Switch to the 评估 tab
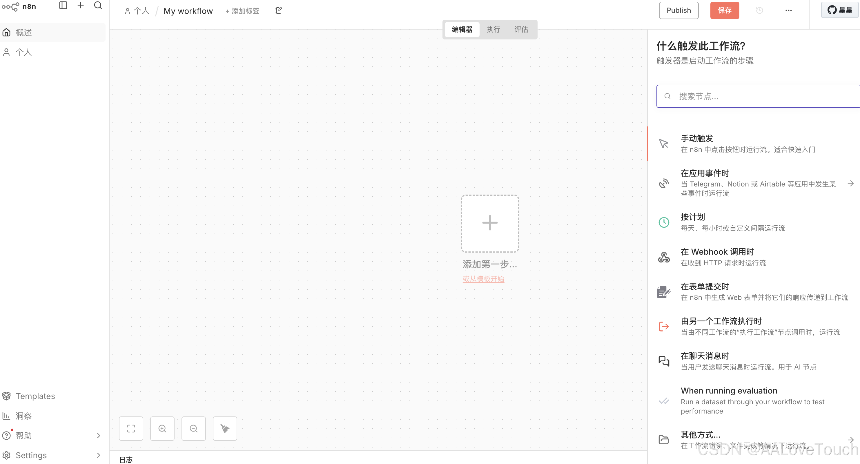Viewport: 860px width, 464px height. [x=521, y=29]
